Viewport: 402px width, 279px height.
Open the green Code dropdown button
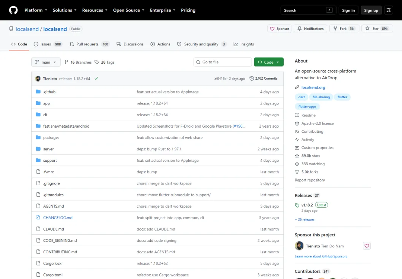pos(269,62)
